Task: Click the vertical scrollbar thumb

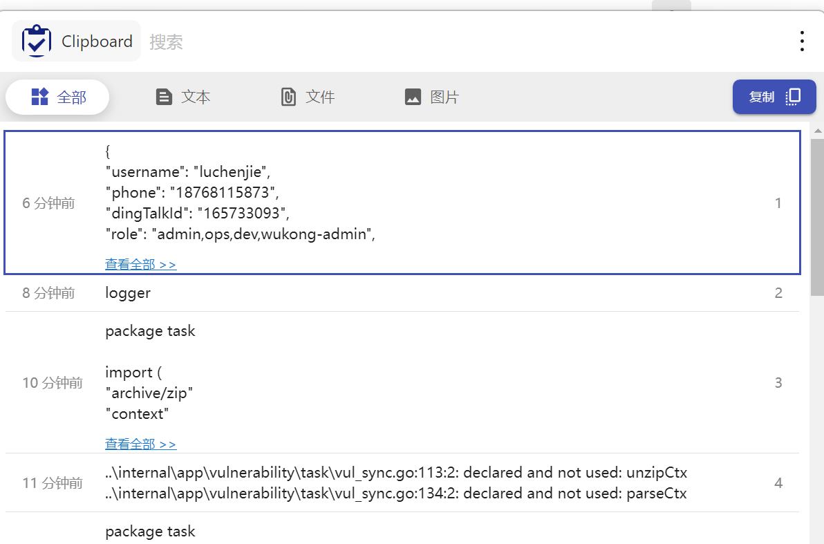Action: coord(817,217)
